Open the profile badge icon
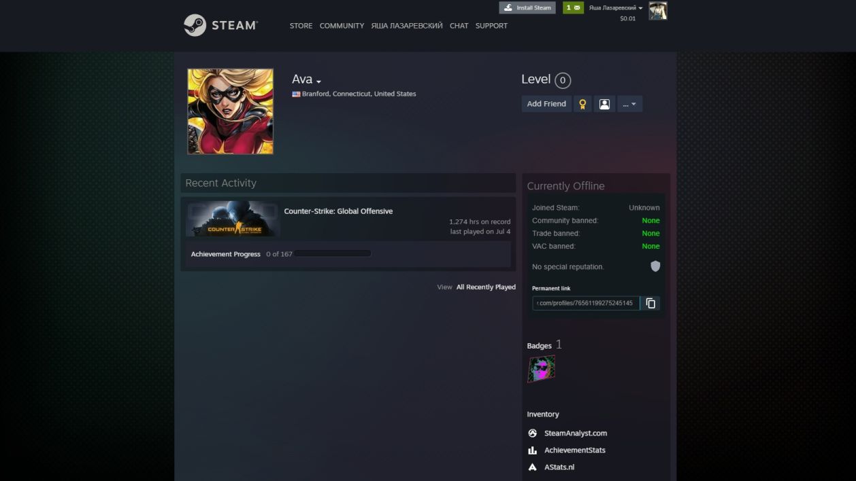This screenshot has height=481, width=856. tap(542, 369)
